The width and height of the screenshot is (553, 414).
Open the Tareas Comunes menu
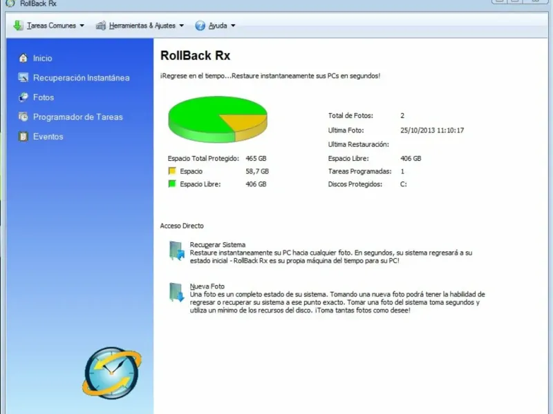point(51,26)
